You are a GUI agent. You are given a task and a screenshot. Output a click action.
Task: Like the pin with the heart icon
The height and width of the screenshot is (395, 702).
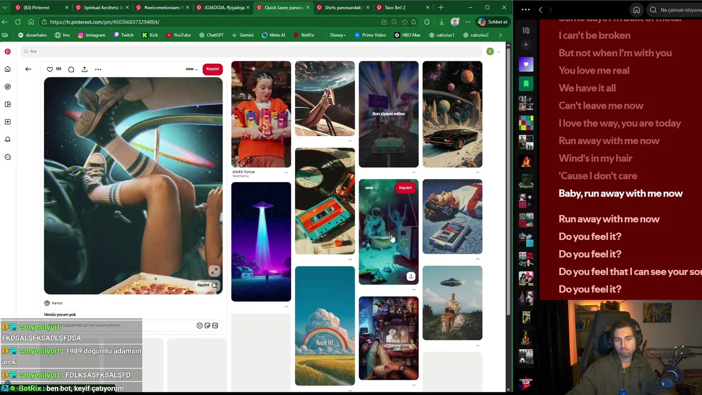[x=50, y=69]
